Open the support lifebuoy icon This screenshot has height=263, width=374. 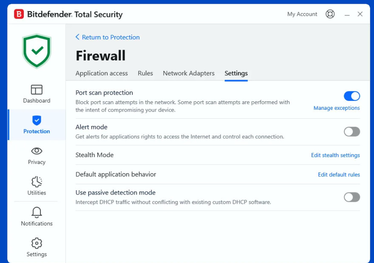click(x=330, y=14)
